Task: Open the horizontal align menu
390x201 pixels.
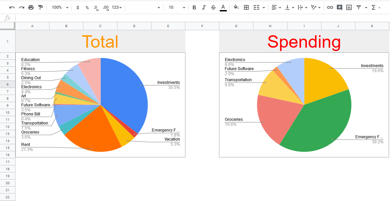Action: tap(276, 7)
